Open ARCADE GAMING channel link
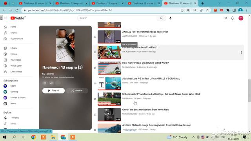251x141 pixels. click(129, 52)
